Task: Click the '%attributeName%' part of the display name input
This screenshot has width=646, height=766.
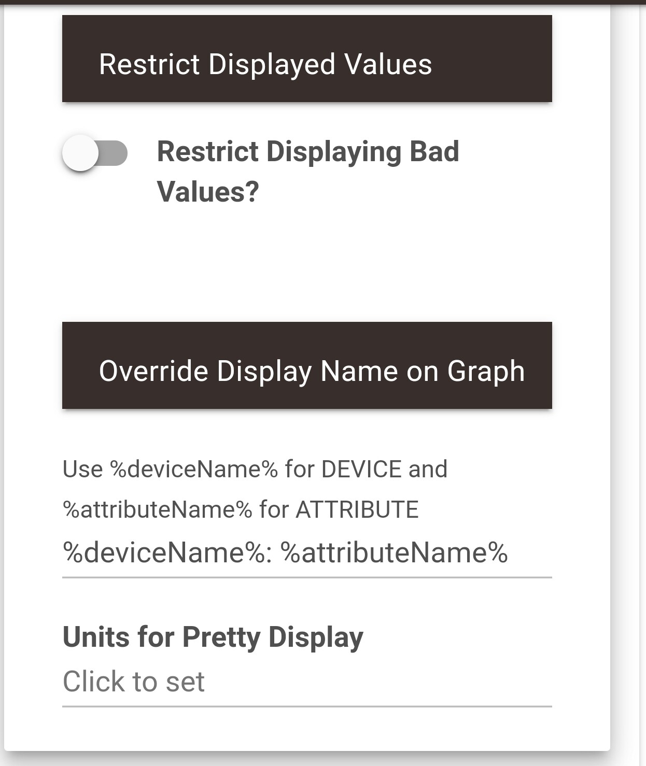Action: [x=394, y=552]
